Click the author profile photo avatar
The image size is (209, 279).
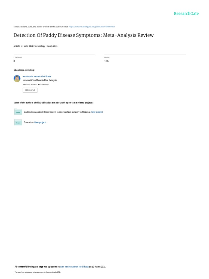[17, 79]
